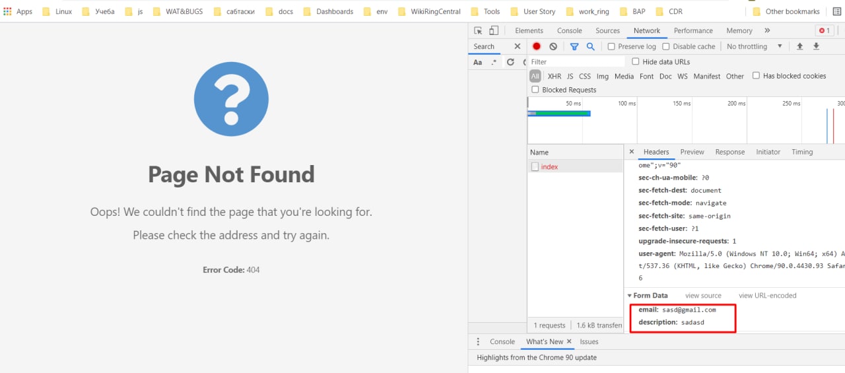845x373 pixels.
Task: Open drawer three-dot menu beside Console
Action: pos(479,341)
